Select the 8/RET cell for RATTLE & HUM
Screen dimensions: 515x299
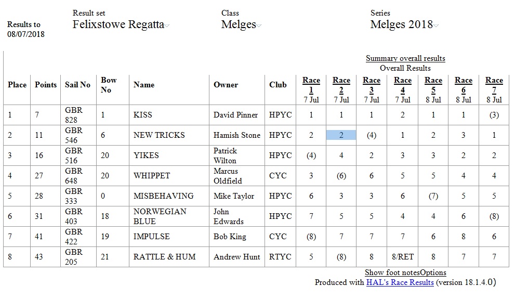click(x=403, y=257)
